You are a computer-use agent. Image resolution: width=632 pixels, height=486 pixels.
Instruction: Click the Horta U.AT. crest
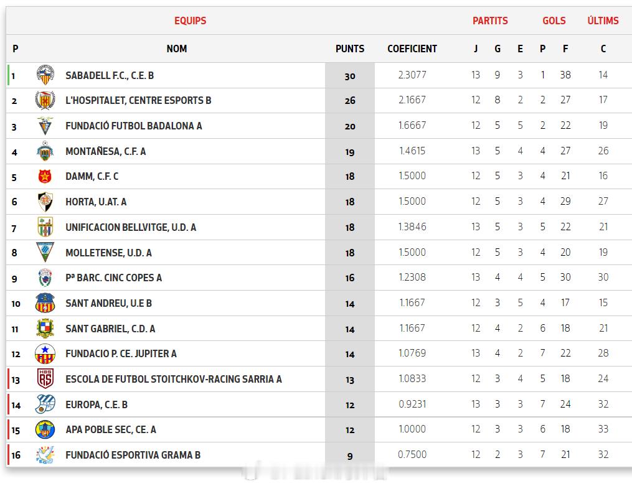click(x=45, y=202)
